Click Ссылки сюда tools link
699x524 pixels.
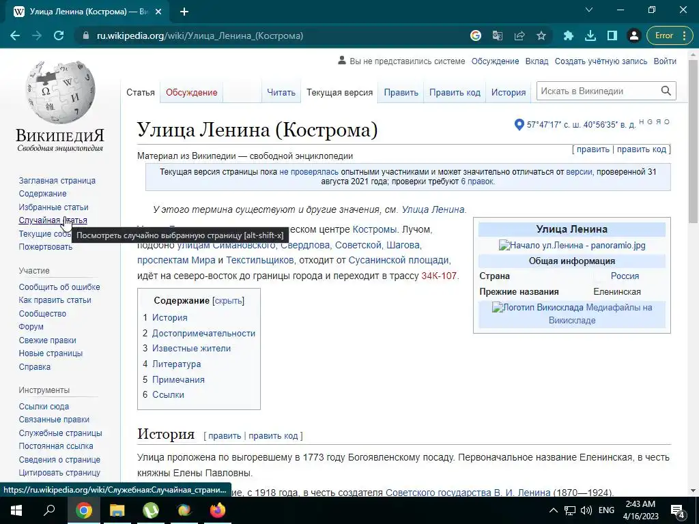pos(44,407)
